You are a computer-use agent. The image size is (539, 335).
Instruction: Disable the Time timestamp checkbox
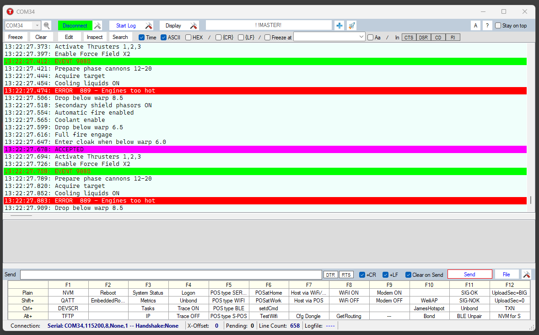(x=141, y=37)
